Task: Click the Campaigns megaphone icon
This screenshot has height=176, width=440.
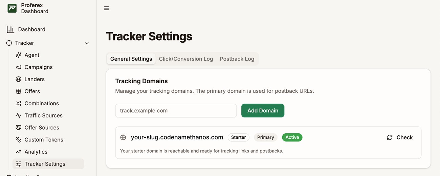Action: click(19, 67)
